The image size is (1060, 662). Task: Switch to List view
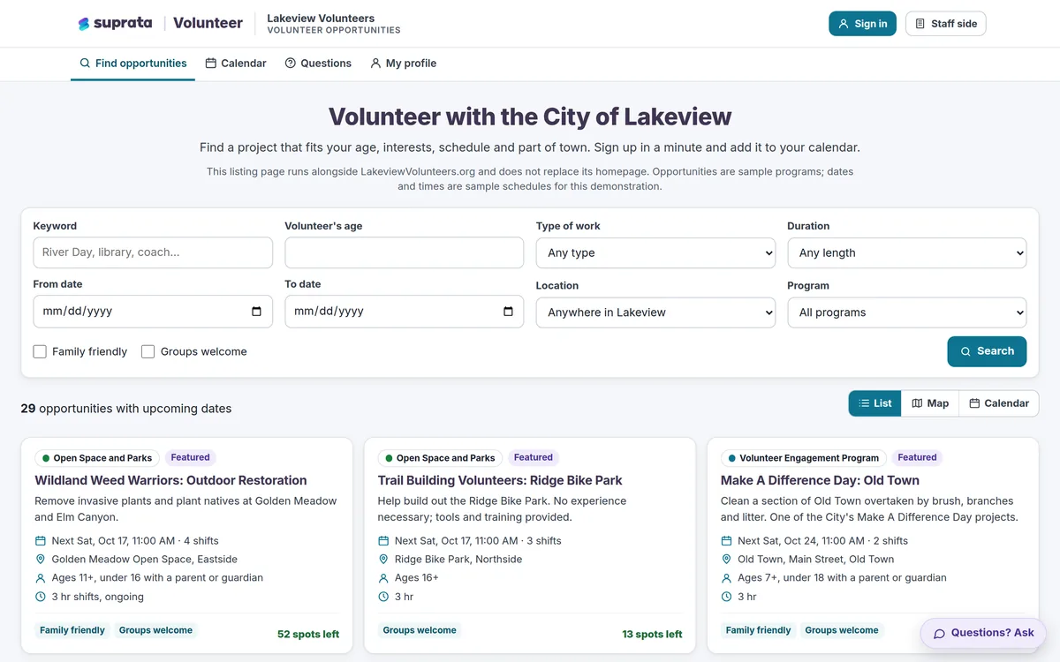tap(874, 403)
